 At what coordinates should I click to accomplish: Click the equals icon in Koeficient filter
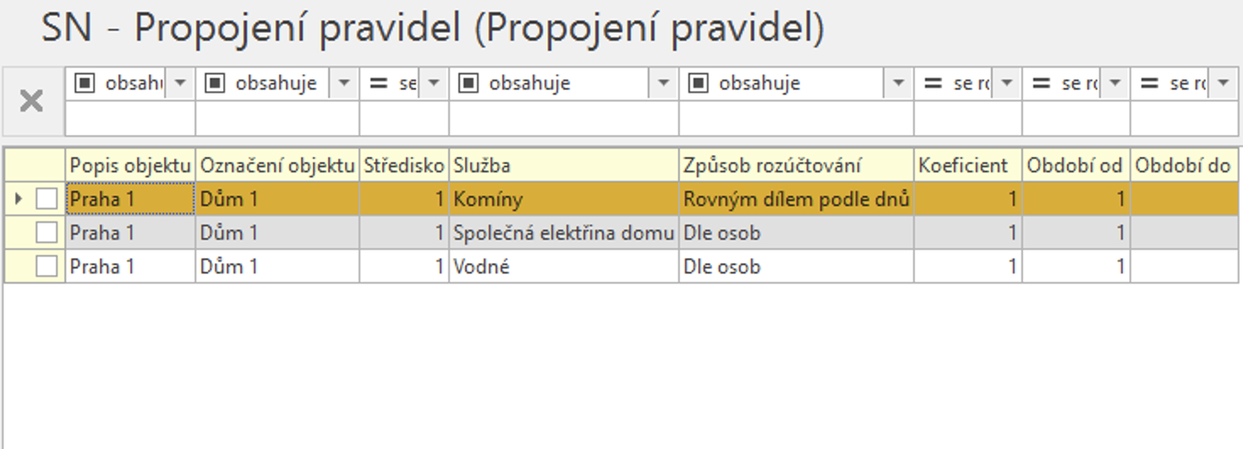[x=933, y=84]
